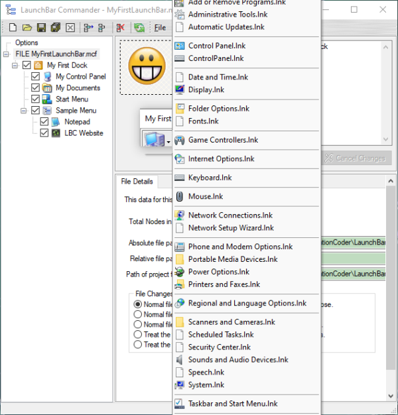Click the Power Options.lnk icon
The image size is (398, 415).
click(180, 272)
